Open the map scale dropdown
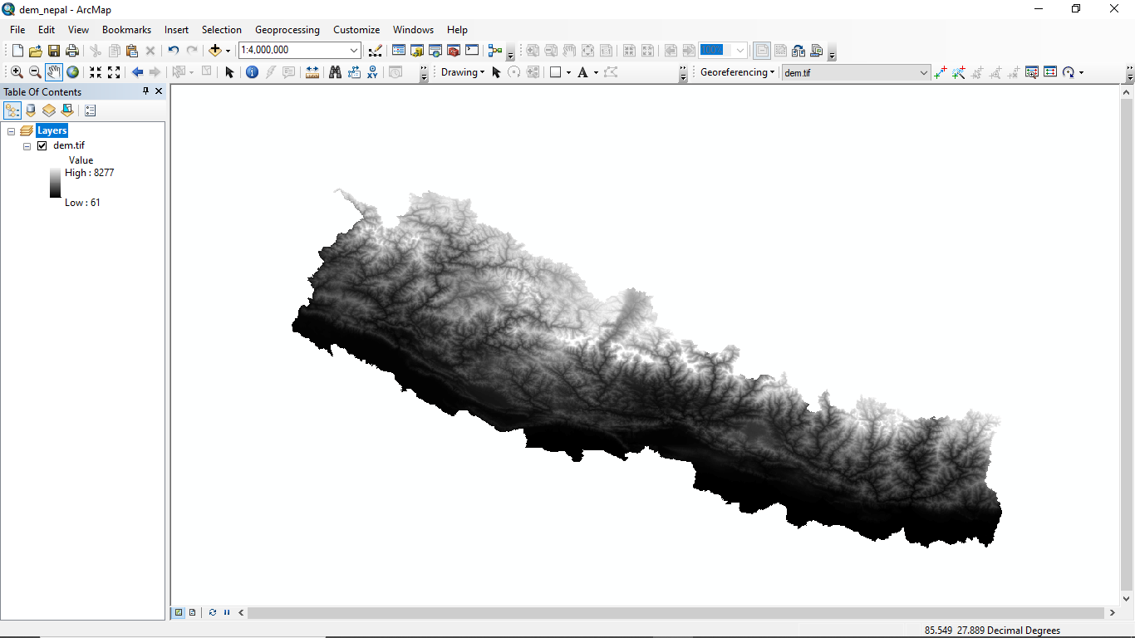The height and width of the screenshot is (638, 1135). tap(354, 51)
